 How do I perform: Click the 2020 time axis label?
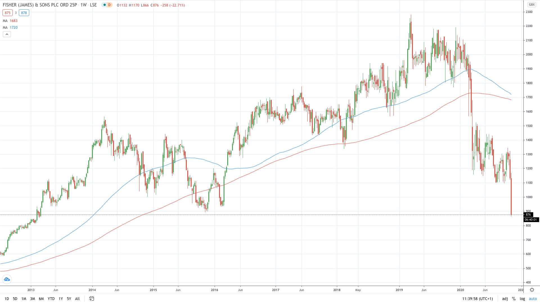pos(460,290)
